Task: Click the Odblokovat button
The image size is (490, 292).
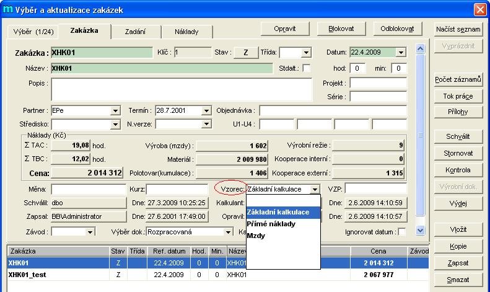Action: (x=397, y=29)
